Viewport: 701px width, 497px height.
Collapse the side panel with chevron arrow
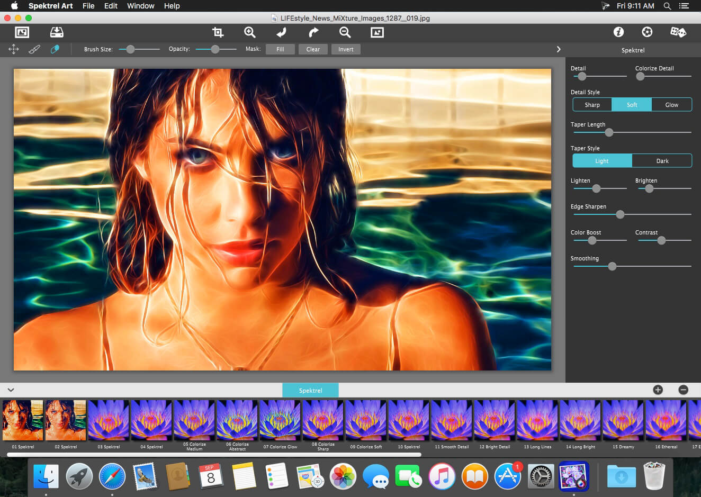558,49
